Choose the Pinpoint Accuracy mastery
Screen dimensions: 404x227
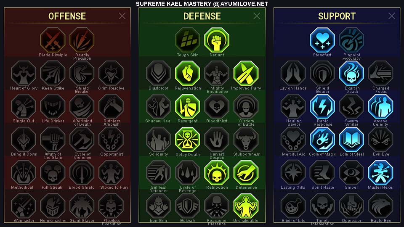pyautogui.click(x=351, y=40)
